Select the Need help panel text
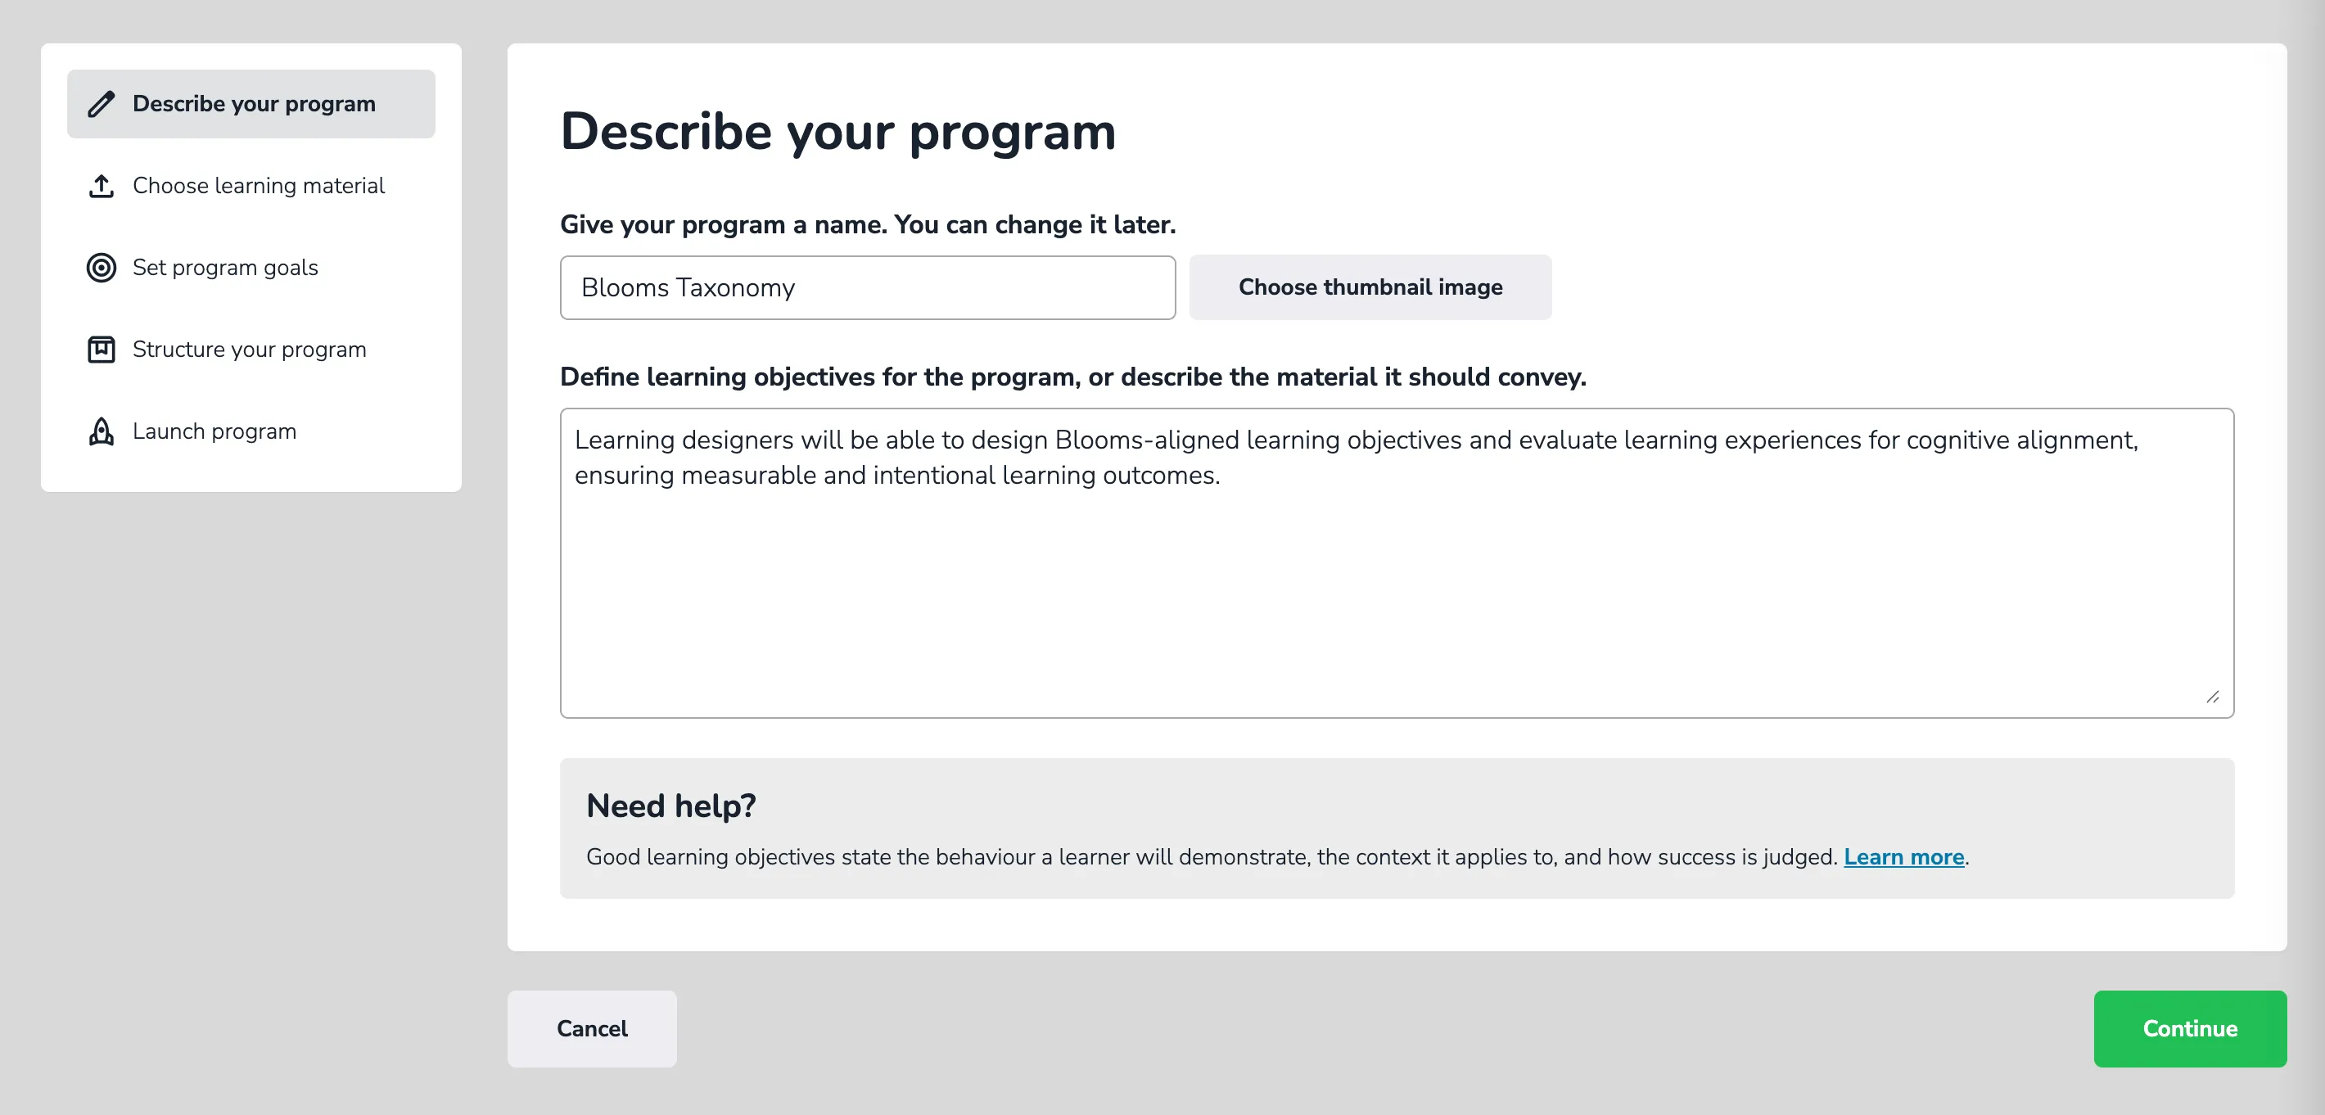 coord(1173,857)
